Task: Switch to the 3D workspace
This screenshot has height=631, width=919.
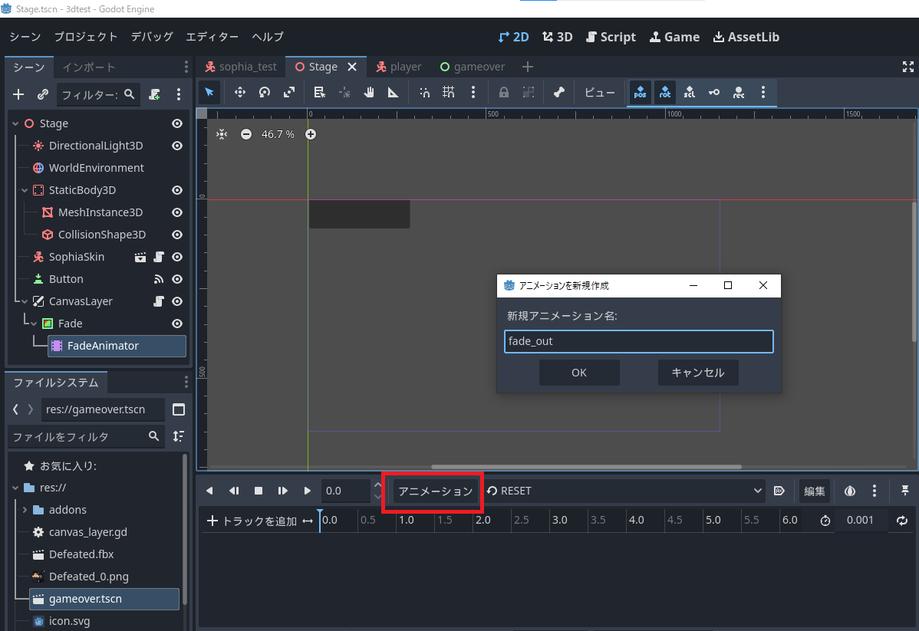Action: pos(558,37)
